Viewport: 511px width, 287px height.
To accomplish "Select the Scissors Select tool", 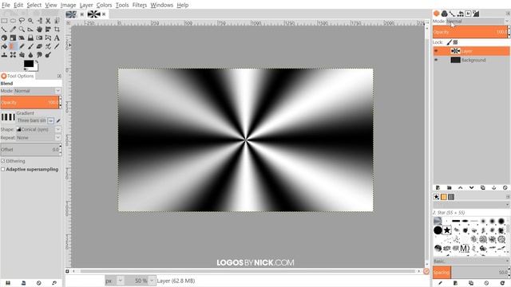I will (x=48, y=21).
